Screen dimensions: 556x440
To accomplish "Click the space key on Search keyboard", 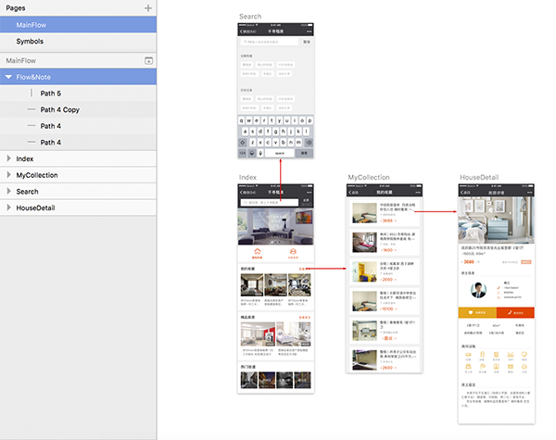I will pos(279,152).
